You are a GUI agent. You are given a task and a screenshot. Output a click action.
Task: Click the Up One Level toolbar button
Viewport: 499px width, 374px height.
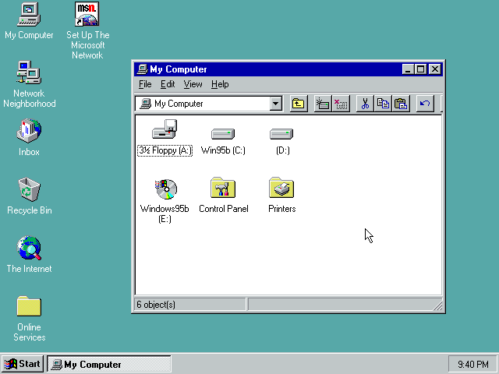tap(299, 104)
